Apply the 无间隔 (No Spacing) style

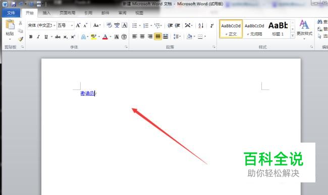(x=254, y=29)
